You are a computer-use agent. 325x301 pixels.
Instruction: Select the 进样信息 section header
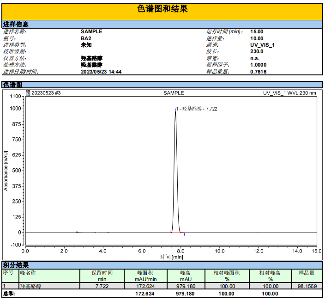click(16, 24)
